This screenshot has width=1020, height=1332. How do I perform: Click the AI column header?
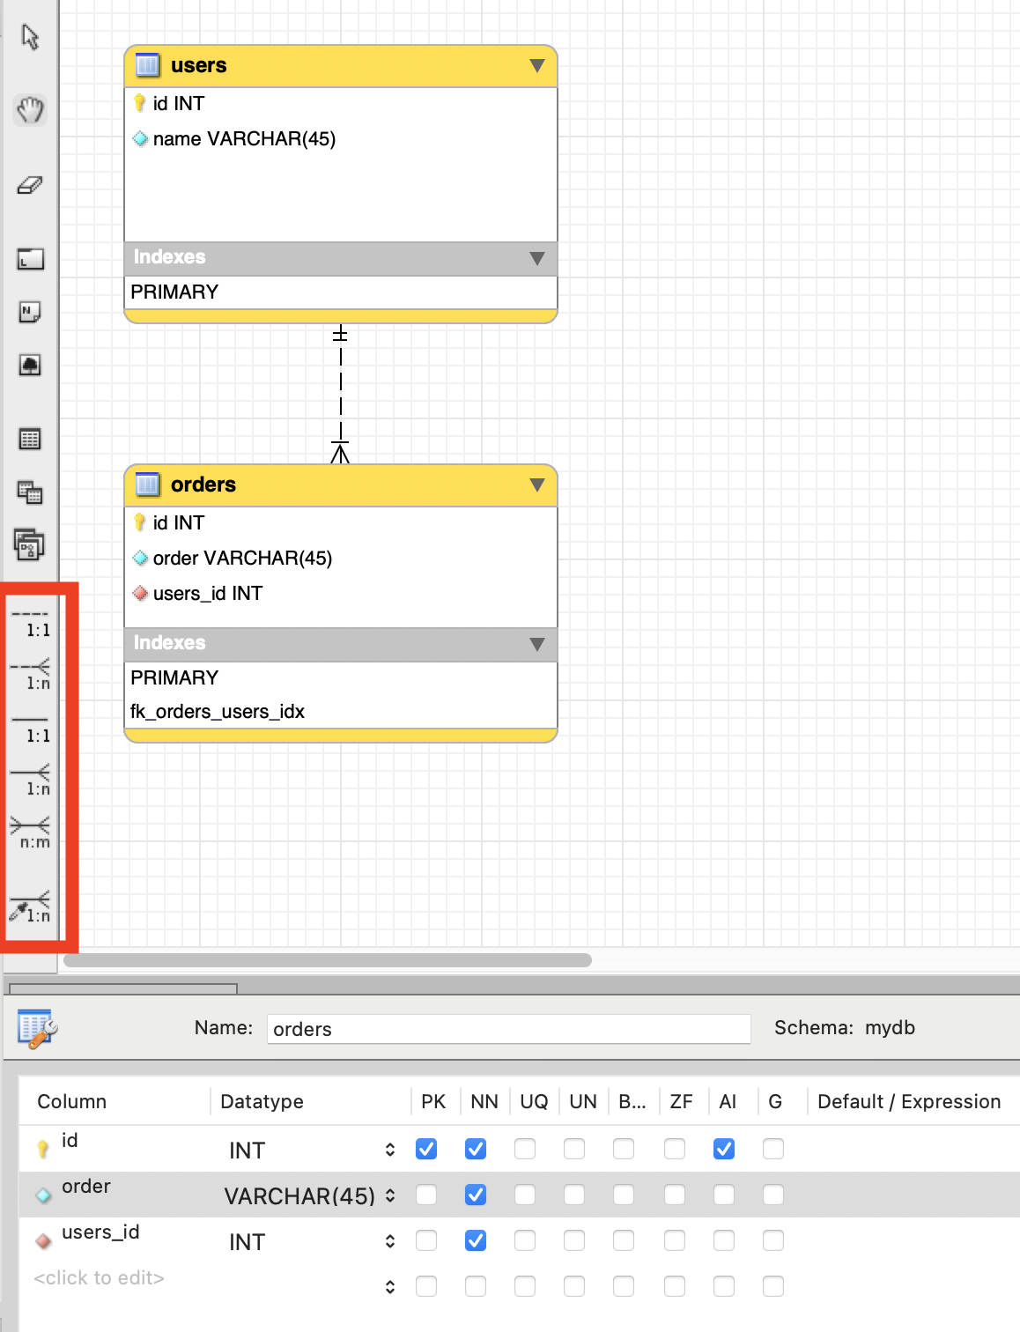pyautogui.click(x=728, y=1101)
